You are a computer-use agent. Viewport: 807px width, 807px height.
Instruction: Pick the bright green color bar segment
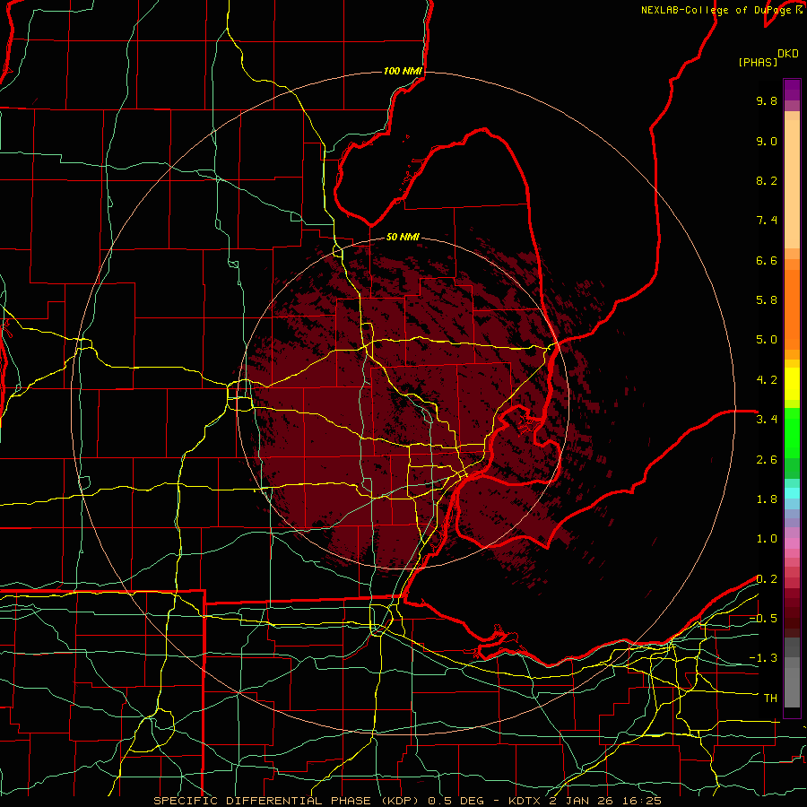tap(792, 433)
